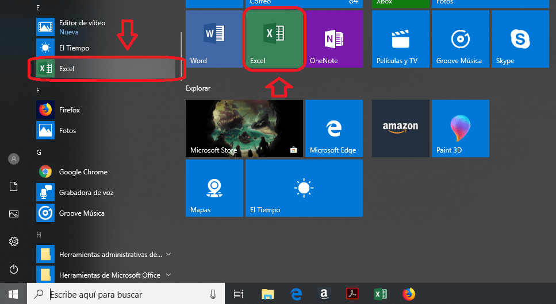This screenshot has height=304, width=556.
Task: Open El Tiempo in apps list
Action: [x=106, y=48]
